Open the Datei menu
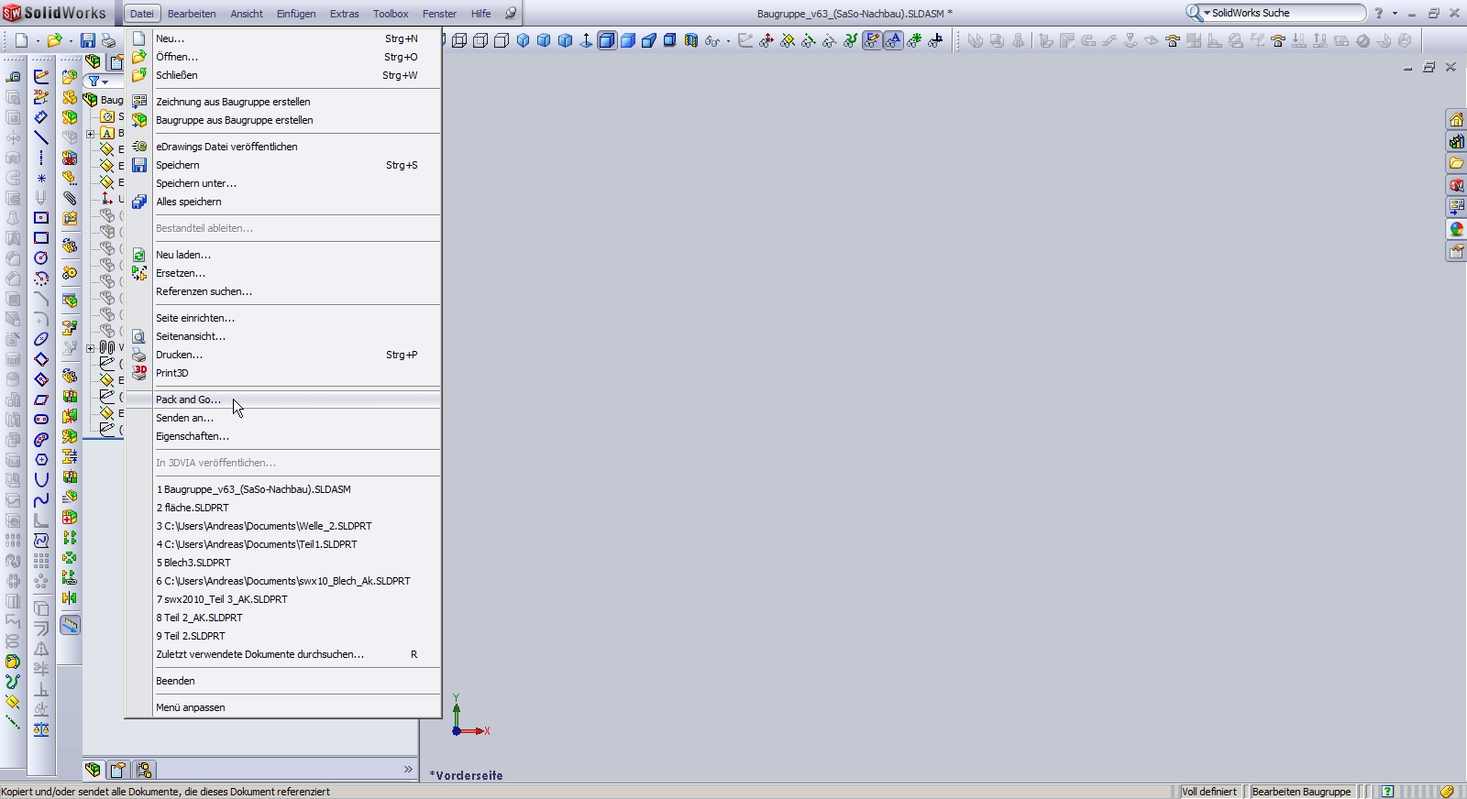 click(x=142, y=14)
